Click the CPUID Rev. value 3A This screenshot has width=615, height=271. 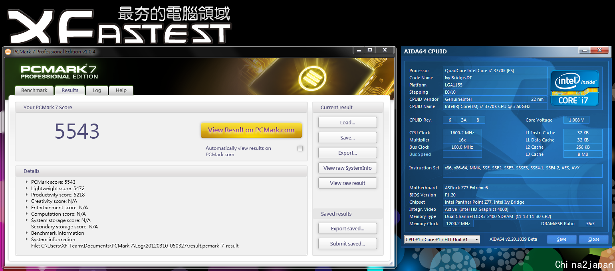coord(464,120)
